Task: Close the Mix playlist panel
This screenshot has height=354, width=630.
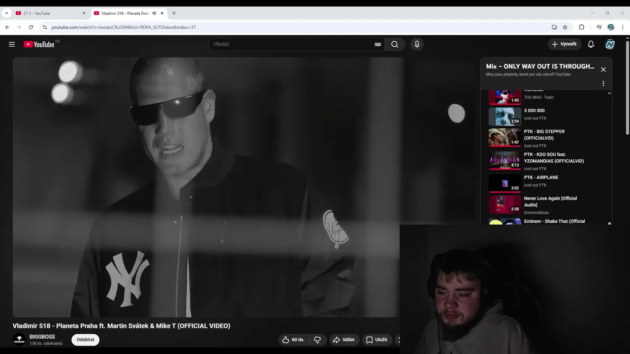Action: click(603, 69)
